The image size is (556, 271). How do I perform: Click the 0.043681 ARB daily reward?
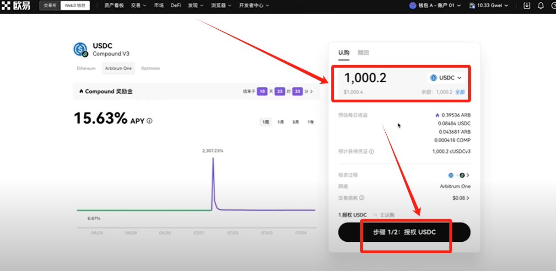(454, 132)
